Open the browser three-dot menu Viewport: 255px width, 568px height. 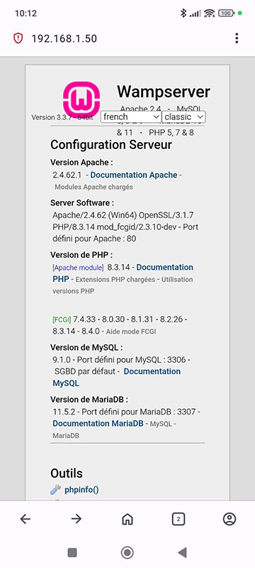tap(237, 38)
